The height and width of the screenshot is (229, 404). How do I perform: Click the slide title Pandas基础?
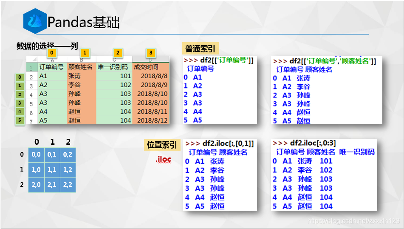coord(84,22)
